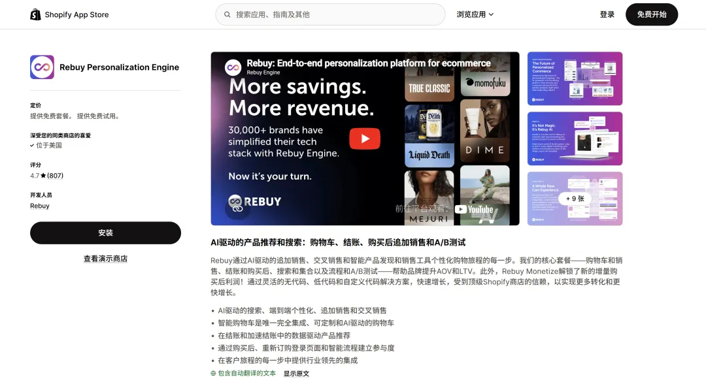The height and width of the screenshot is (390, 706).
Task: Open the +9 张 more images thumbnail
Action: coord(575,199)
